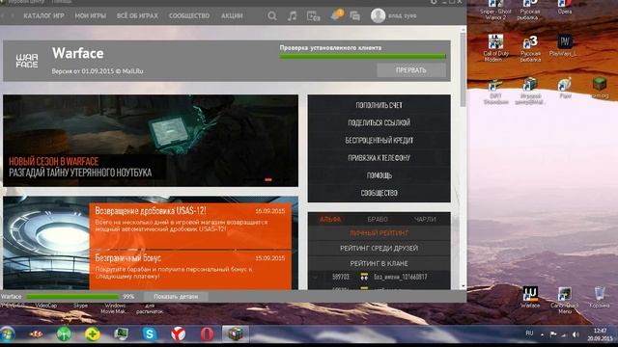This screenshot has height=347, width=618.
Task: Click Поделиться ссылкой
Action: point(379,122)
